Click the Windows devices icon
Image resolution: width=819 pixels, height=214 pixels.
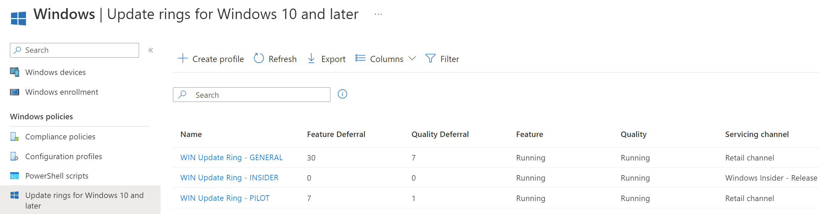[x=15, y=72]
